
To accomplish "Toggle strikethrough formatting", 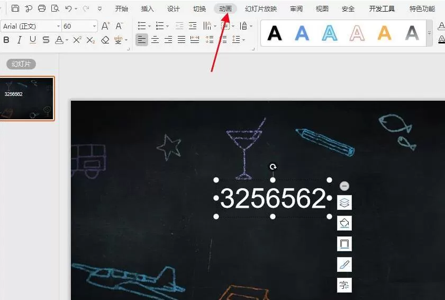I will point(46,40).
